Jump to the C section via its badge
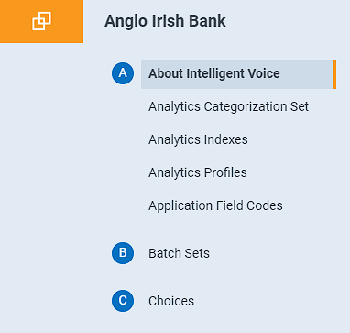The image size is (350, 333). pos(123,301)
